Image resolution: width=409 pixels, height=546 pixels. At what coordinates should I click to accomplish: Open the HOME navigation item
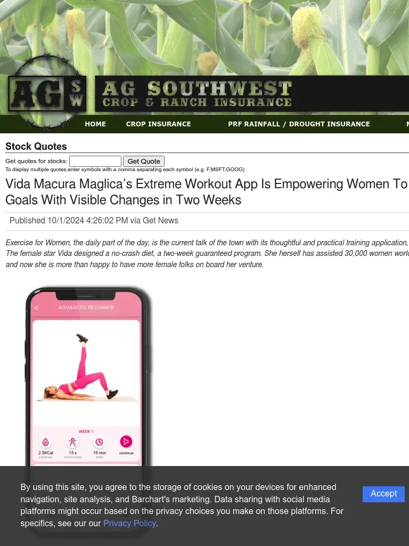[95, 124]
